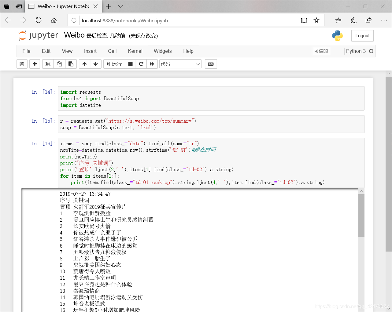The height and width of the screenshot is (312, 392).
Task: Cut selected cells with the scissors icon
Action: [x=48, y=64]
